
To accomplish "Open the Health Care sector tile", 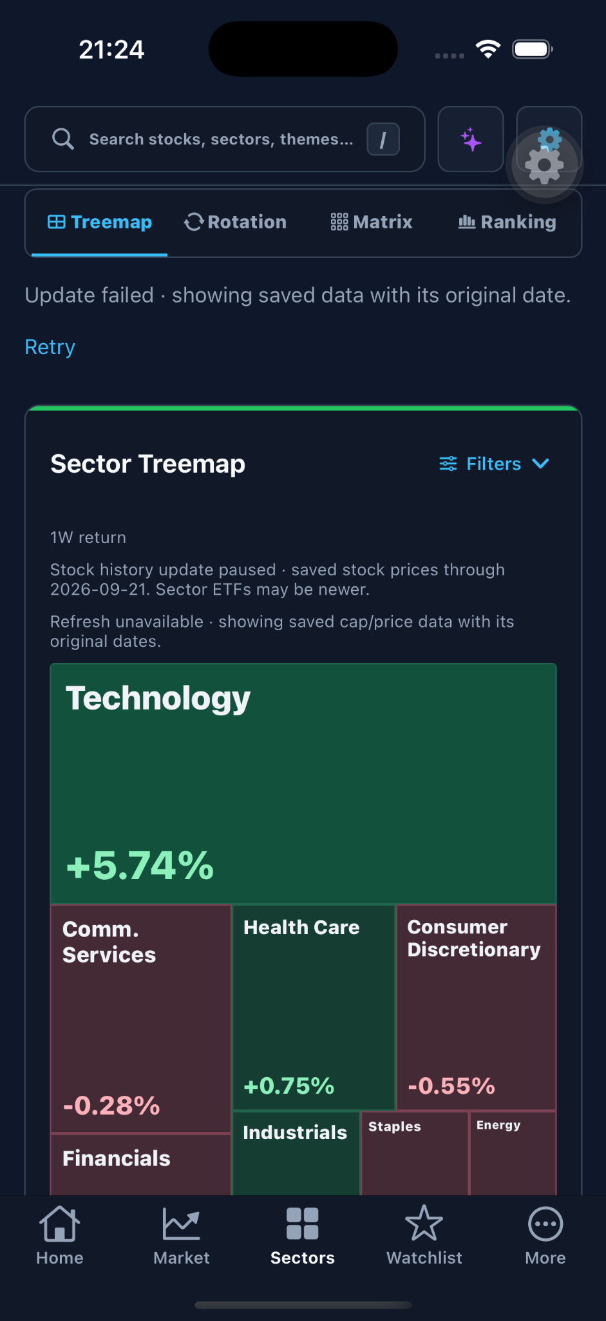I will (314, 1008).
